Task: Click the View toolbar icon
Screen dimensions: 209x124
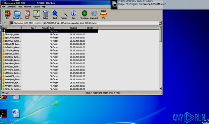Action: pyautogui.click(x=36, y=14)
